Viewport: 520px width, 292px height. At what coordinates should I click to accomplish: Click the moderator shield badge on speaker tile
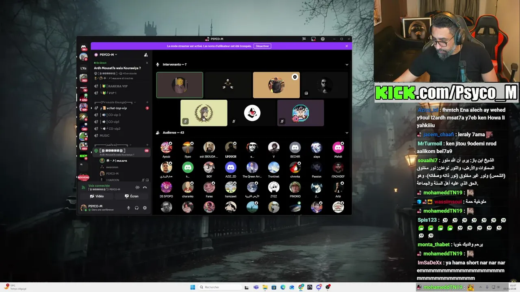point(295,77)
